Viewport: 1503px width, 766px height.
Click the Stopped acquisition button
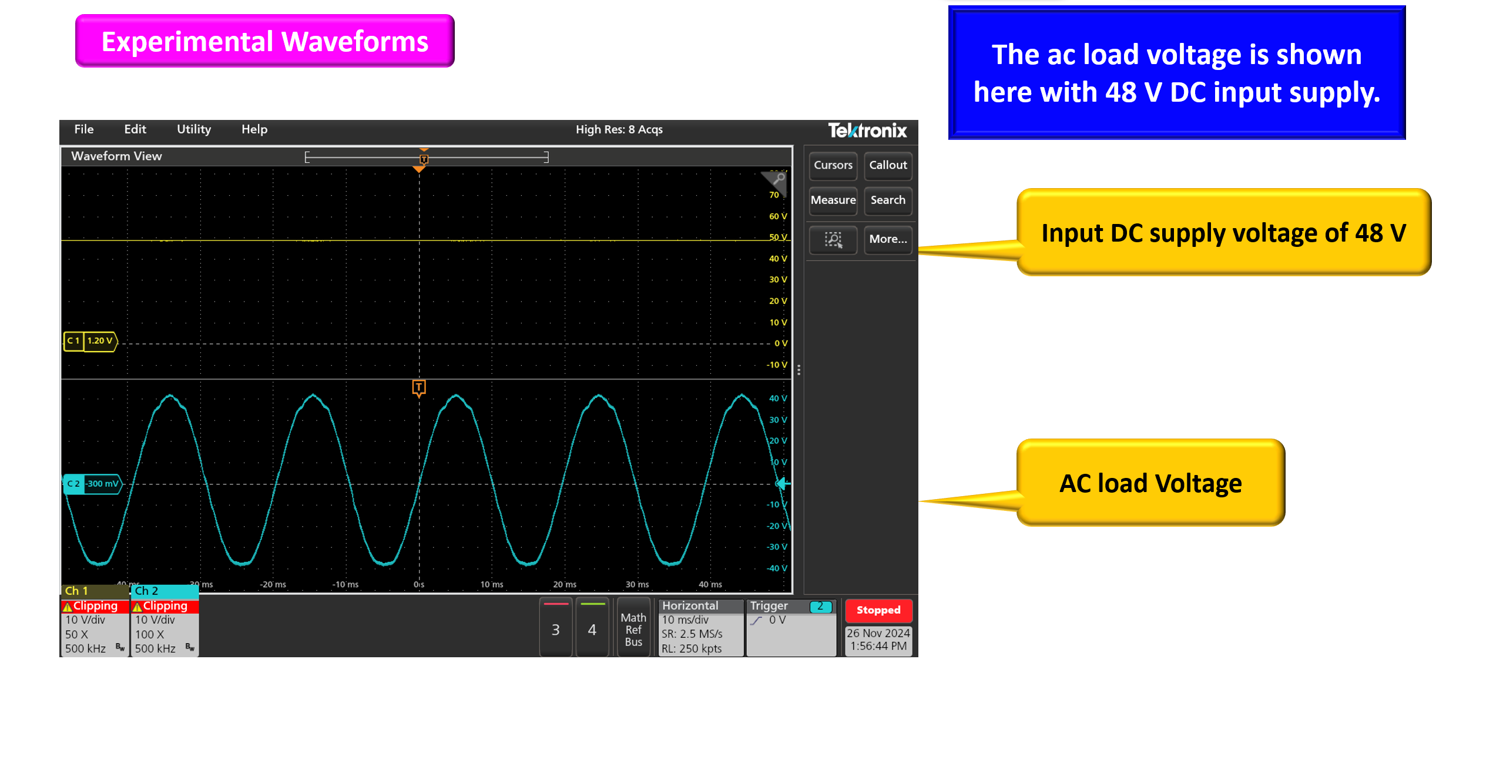[878, 610]
